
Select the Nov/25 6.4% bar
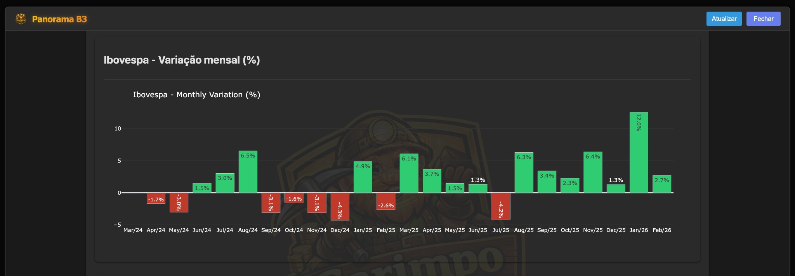pos(593,172)
